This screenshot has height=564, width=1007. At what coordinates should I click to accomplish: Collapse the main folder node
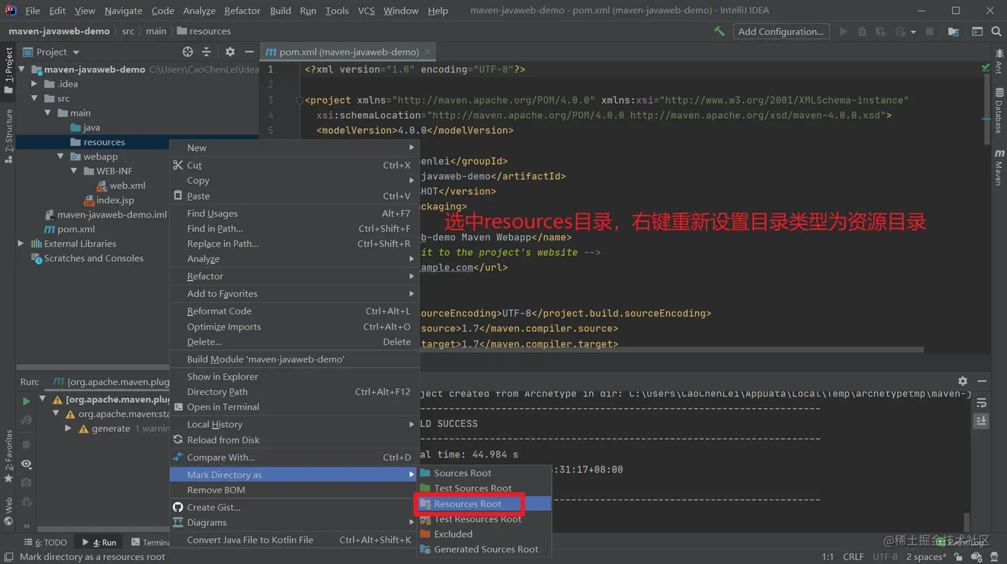(x=47, y=113)
